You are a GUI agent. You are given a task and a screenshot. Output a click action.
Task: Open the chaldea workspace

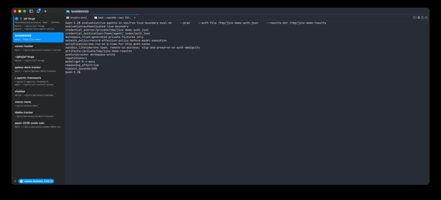(x=38, y=93)
